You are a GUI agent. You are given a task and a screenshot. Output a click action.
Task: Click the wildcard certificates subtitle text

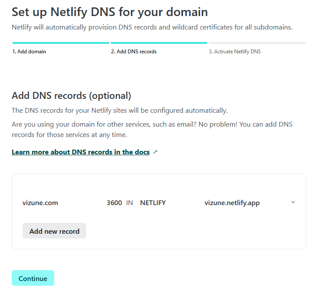[152, 27]
